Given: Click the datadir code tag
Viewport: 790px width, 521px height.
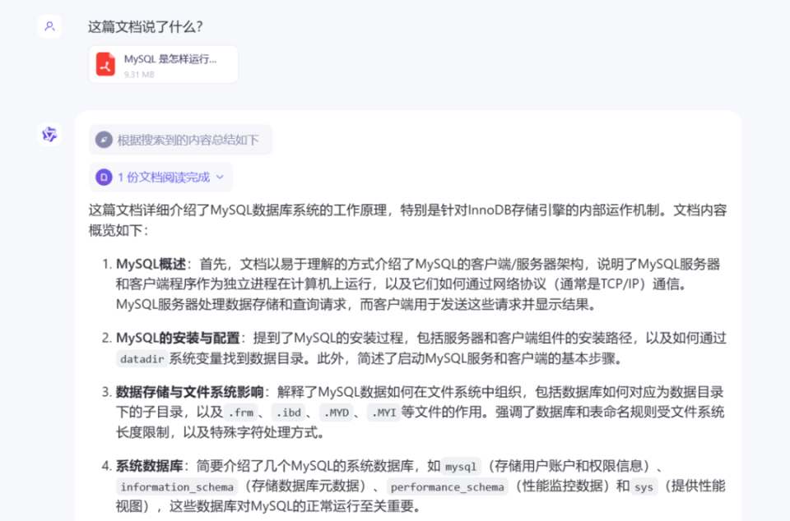Looking at the screenshot, I should point(142,358).
